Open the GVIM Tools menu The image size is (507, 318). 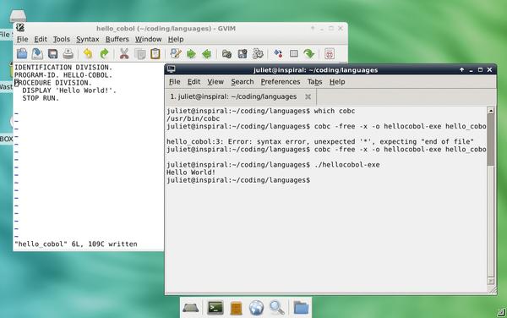(62, 39)
